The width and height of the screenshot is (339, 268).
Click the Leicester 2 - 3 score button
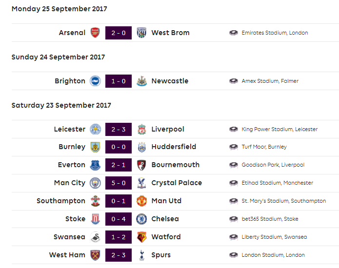119,129
